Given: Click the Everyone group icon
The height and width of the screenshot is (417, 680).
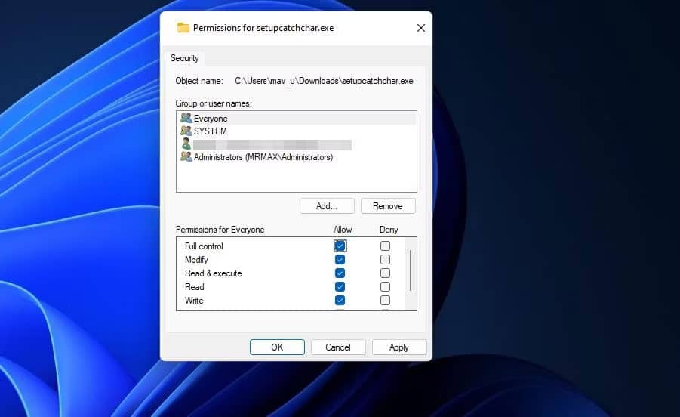Looking at the screenshot, I should [x=186, y=118].
